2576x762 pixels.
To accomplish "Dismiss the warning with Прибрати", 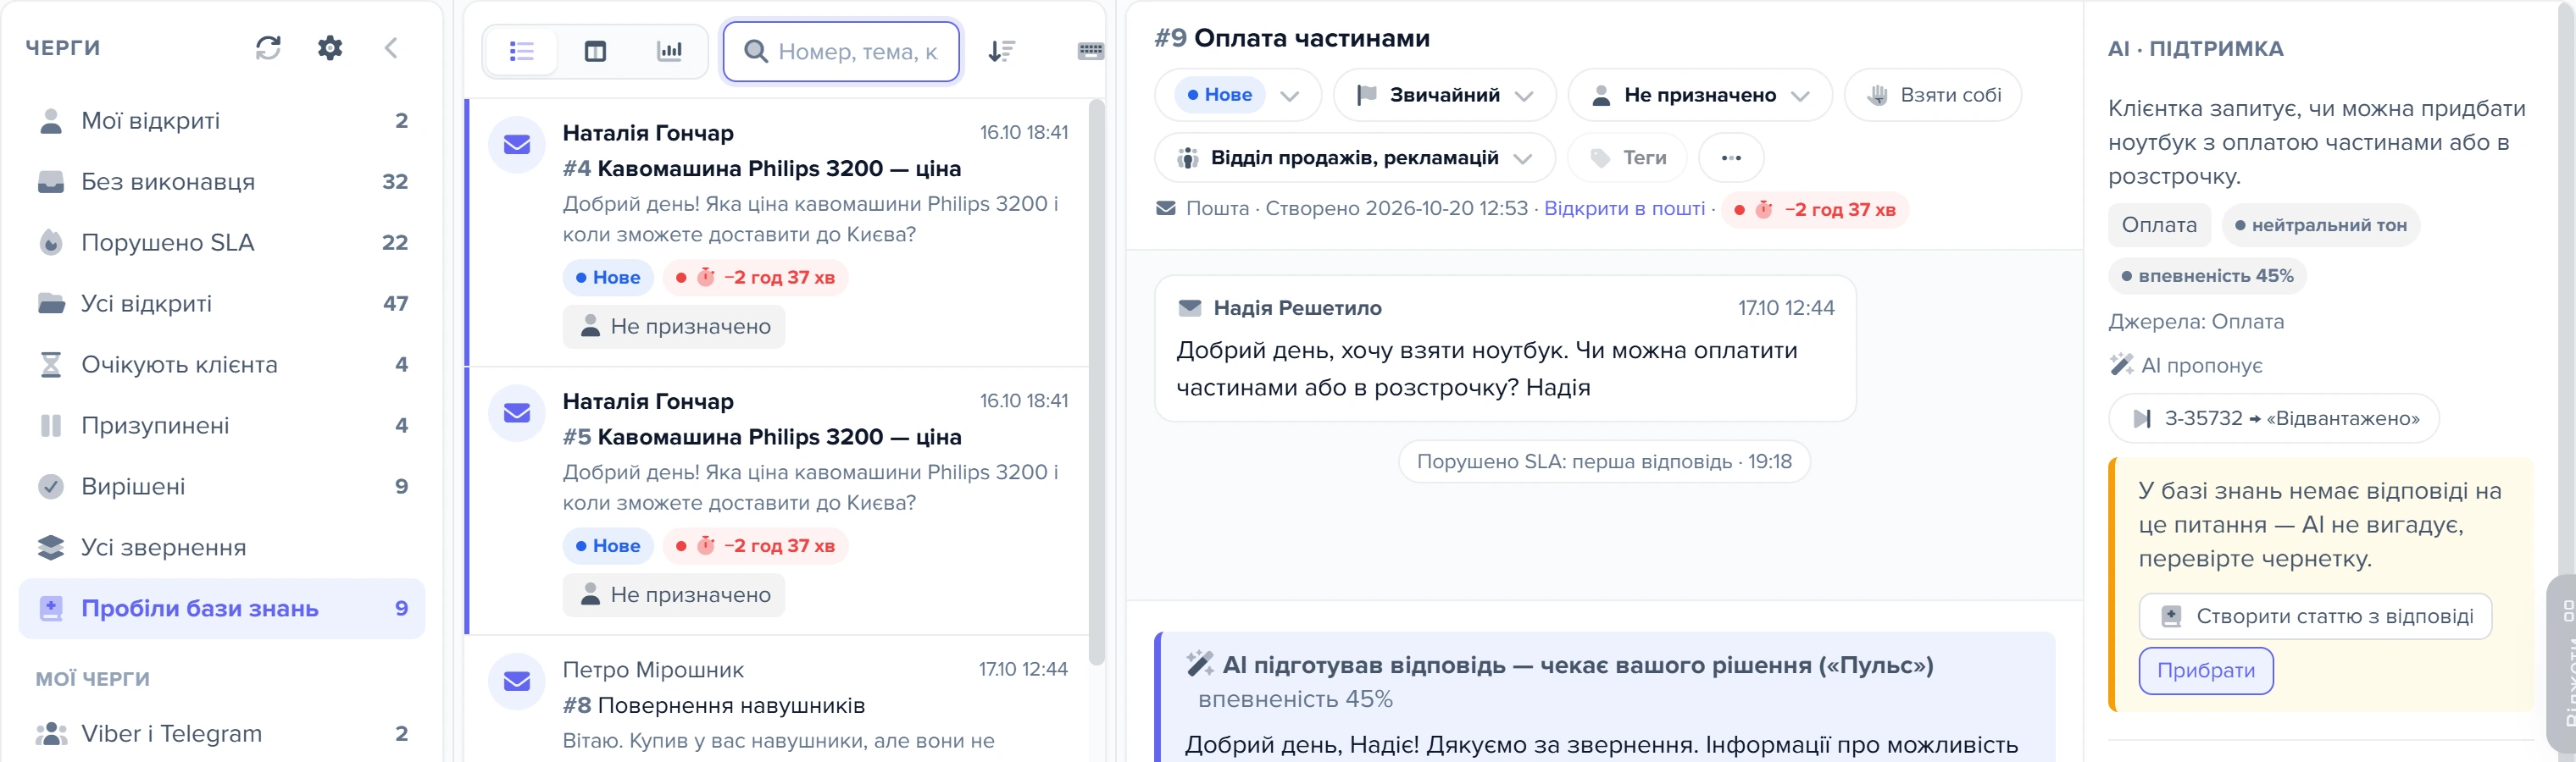I will pyautogui.click(x=2206, y=671).
